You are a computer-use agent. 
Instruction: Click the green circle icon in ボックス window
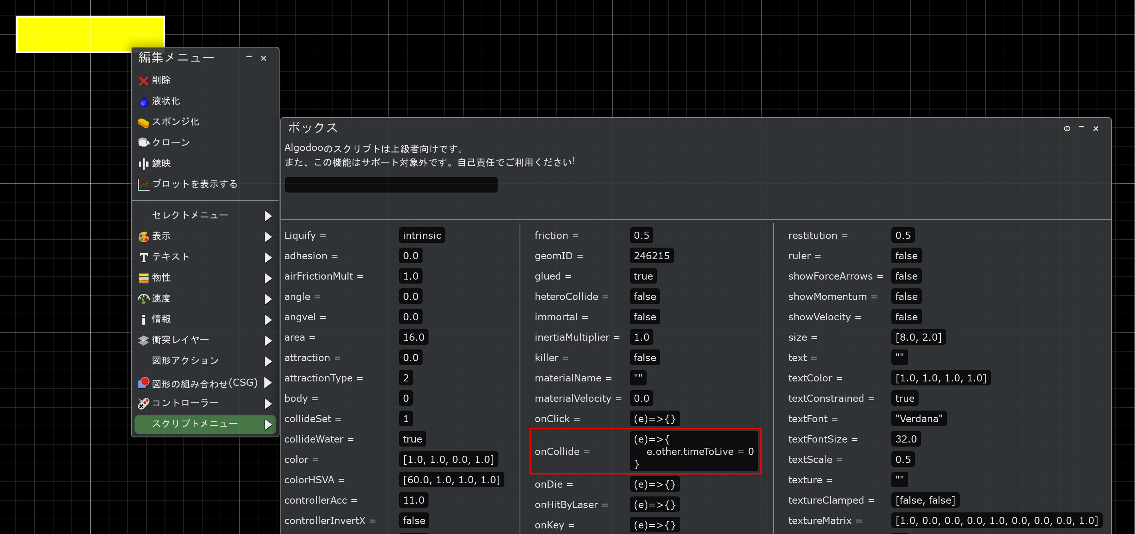(x=1067, y=129)
